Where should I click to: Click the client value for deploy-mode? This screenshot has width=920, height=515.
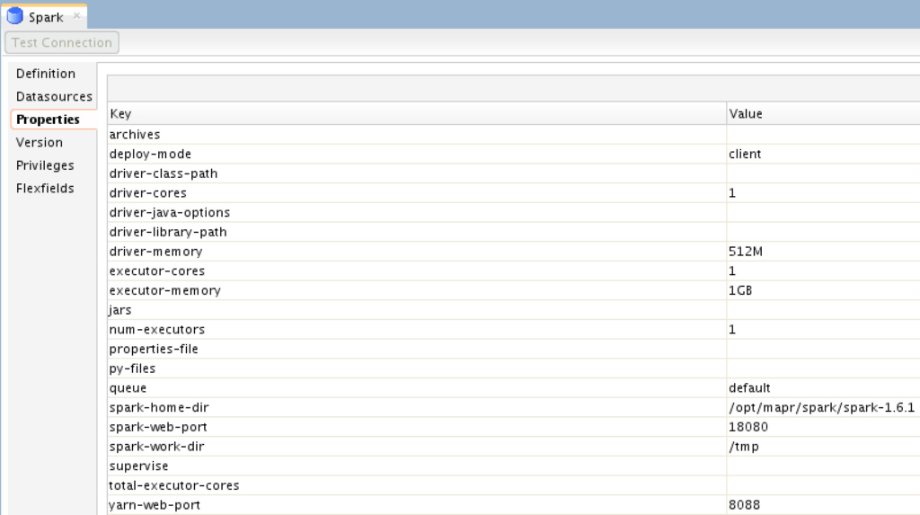[745, 154]
